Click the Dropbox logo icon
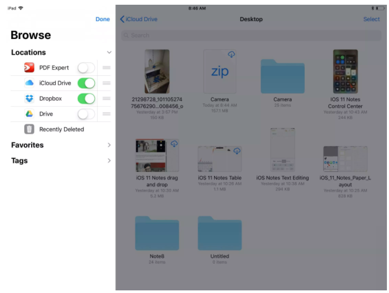 coord(29,98)
